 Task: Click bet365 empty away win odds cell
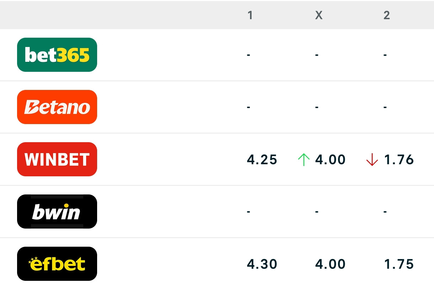pos(385,55)
